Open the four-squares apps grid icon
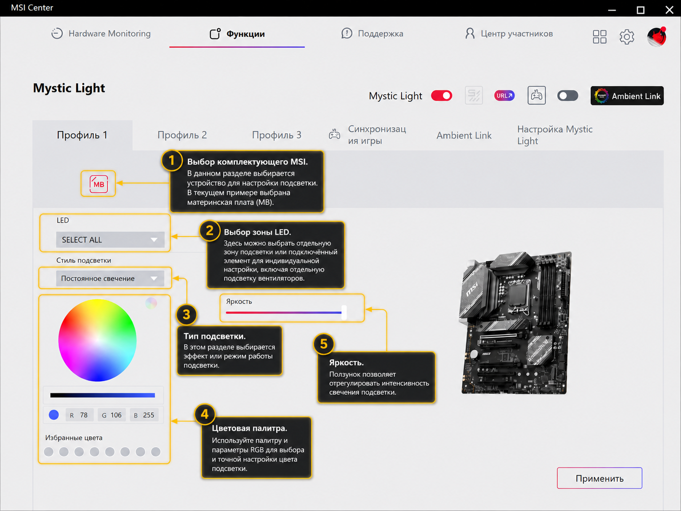 600,37
